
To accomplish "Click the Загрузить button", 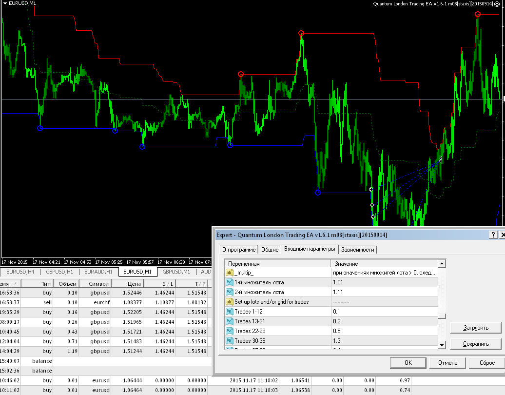I will [476, 328].
